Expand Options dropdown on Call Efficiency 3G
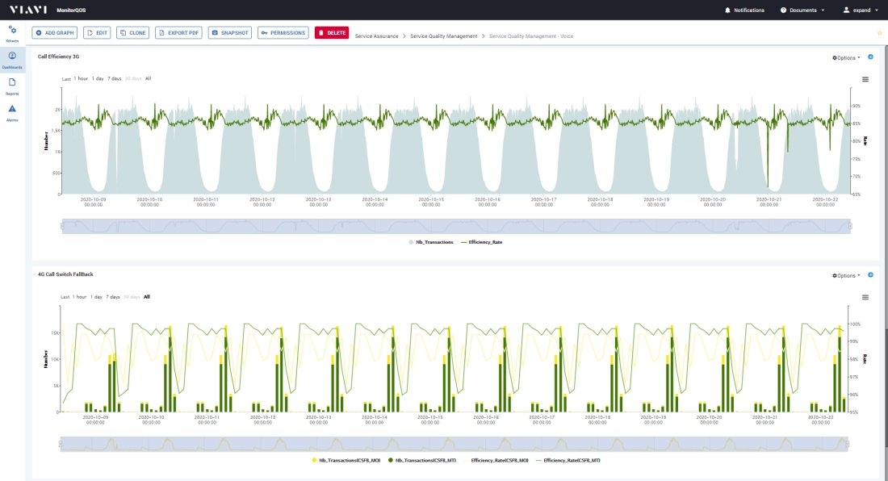Screen dimensions: 888x481 click(846, 57)
